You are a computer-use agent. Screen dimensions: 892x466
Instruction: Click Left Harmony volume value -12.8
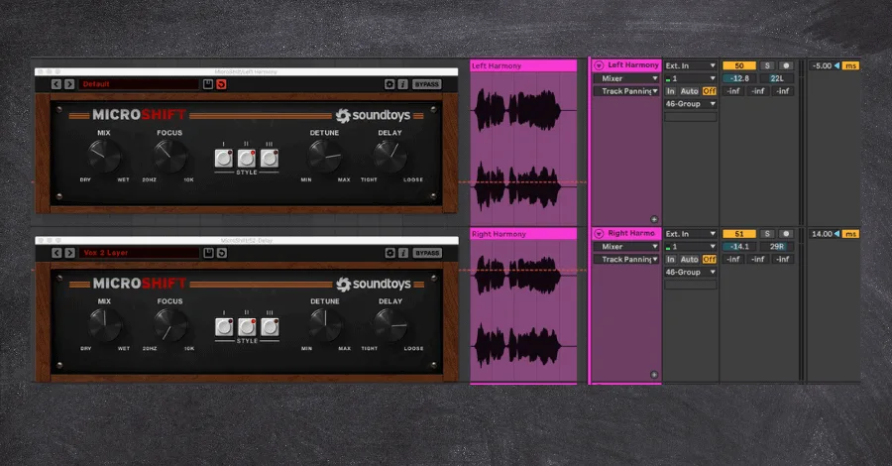pyautogui.click(x=739, y=78)
